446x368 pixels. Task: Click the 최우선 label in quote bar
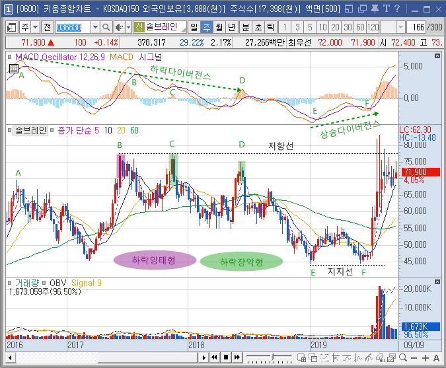(299, 43)
